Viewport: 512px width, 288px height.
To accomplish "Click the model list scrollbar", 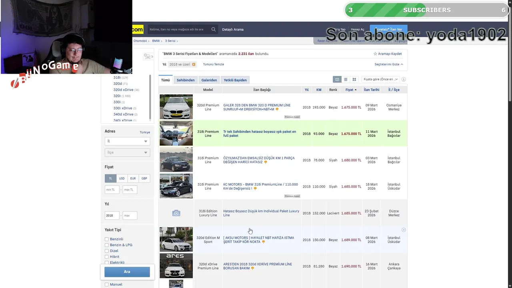I will pyautogui.click(x=150, y=97).
